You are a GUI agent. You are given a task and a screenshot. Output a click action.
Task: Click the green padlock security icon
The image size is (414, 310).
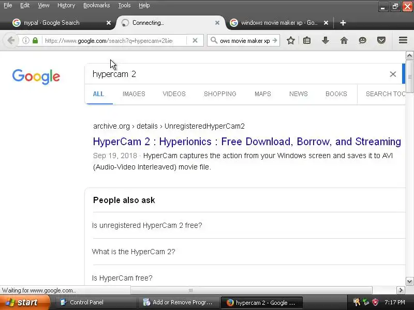click(x=35, y=41)
